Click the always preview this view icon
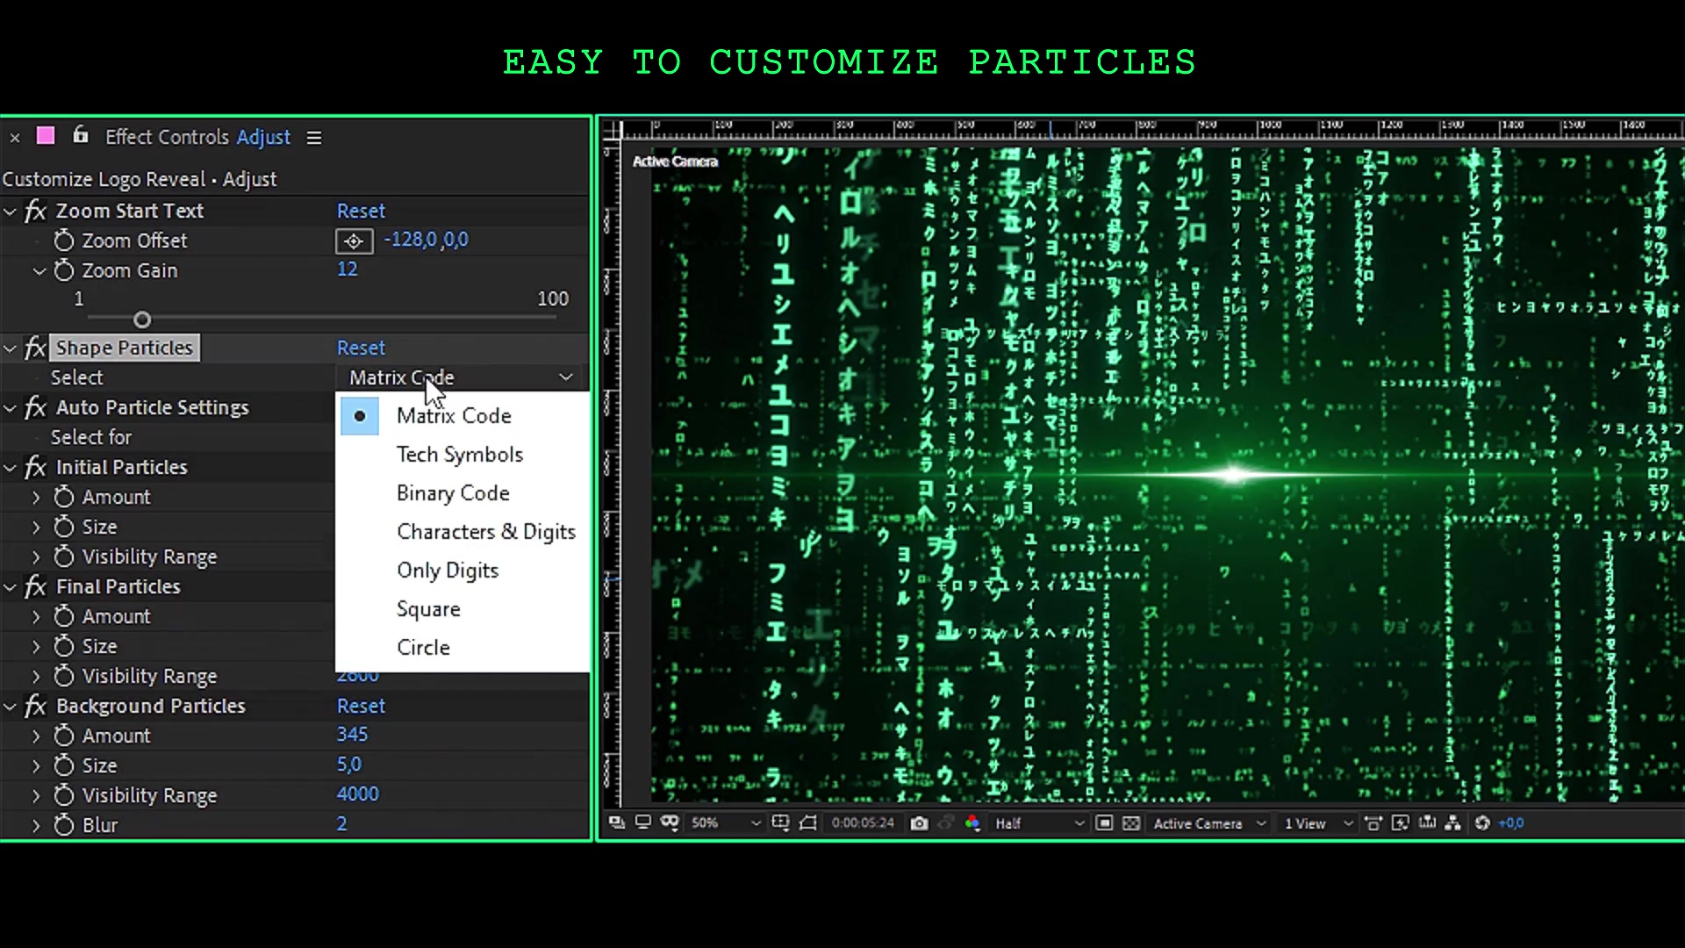Image resolution: width=1685 pixels, height=948 pixels. 617,822
